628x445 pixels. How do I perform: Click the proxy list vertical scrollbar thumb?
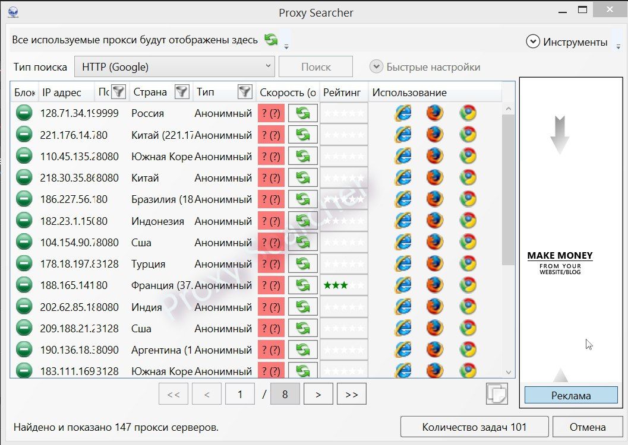(x=508, y=189)
